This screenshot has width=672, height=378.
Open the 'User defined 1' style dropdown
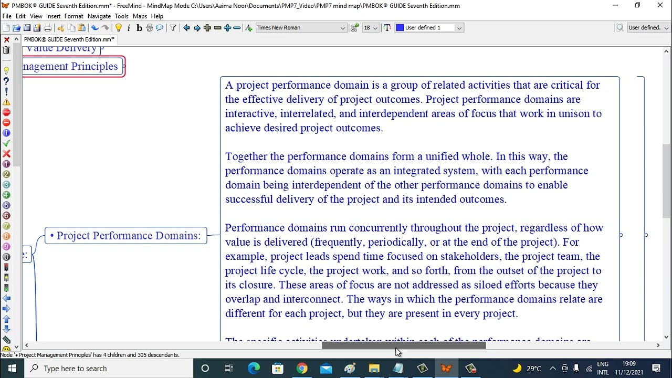coord(429,28)
